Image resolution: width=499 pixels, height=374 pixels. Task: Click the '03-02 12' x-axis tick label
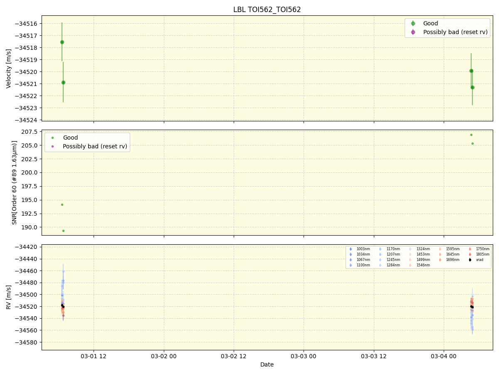pos(234,356)
